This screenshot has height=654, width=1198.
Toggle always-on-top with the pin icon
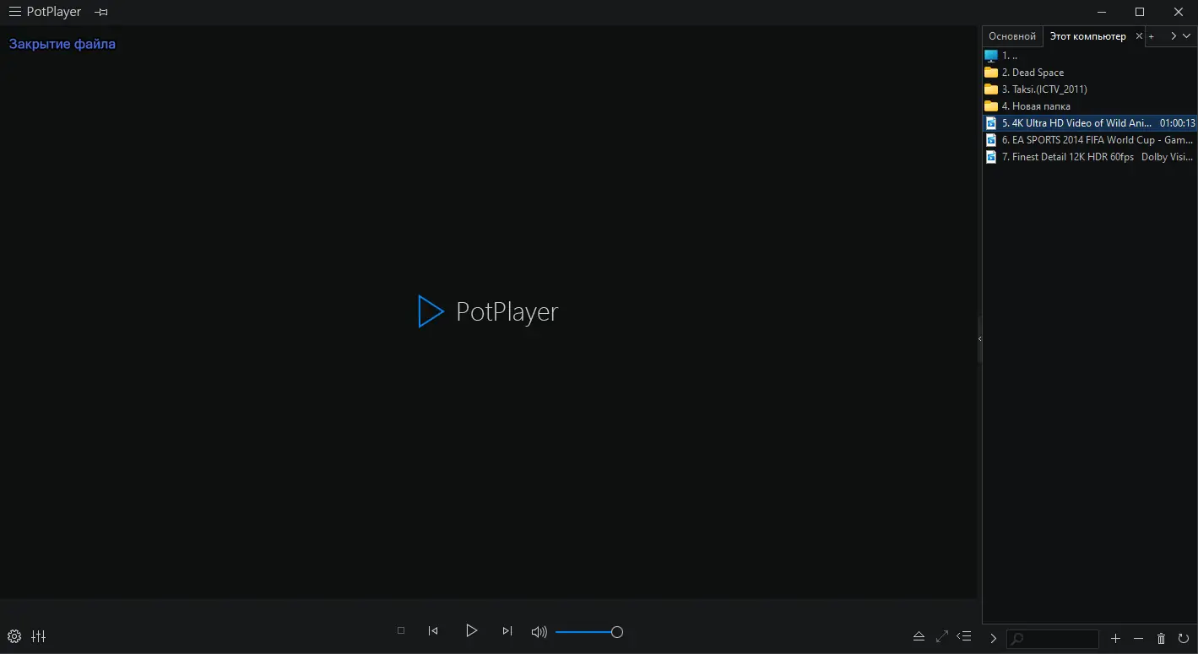click(101, 12)
